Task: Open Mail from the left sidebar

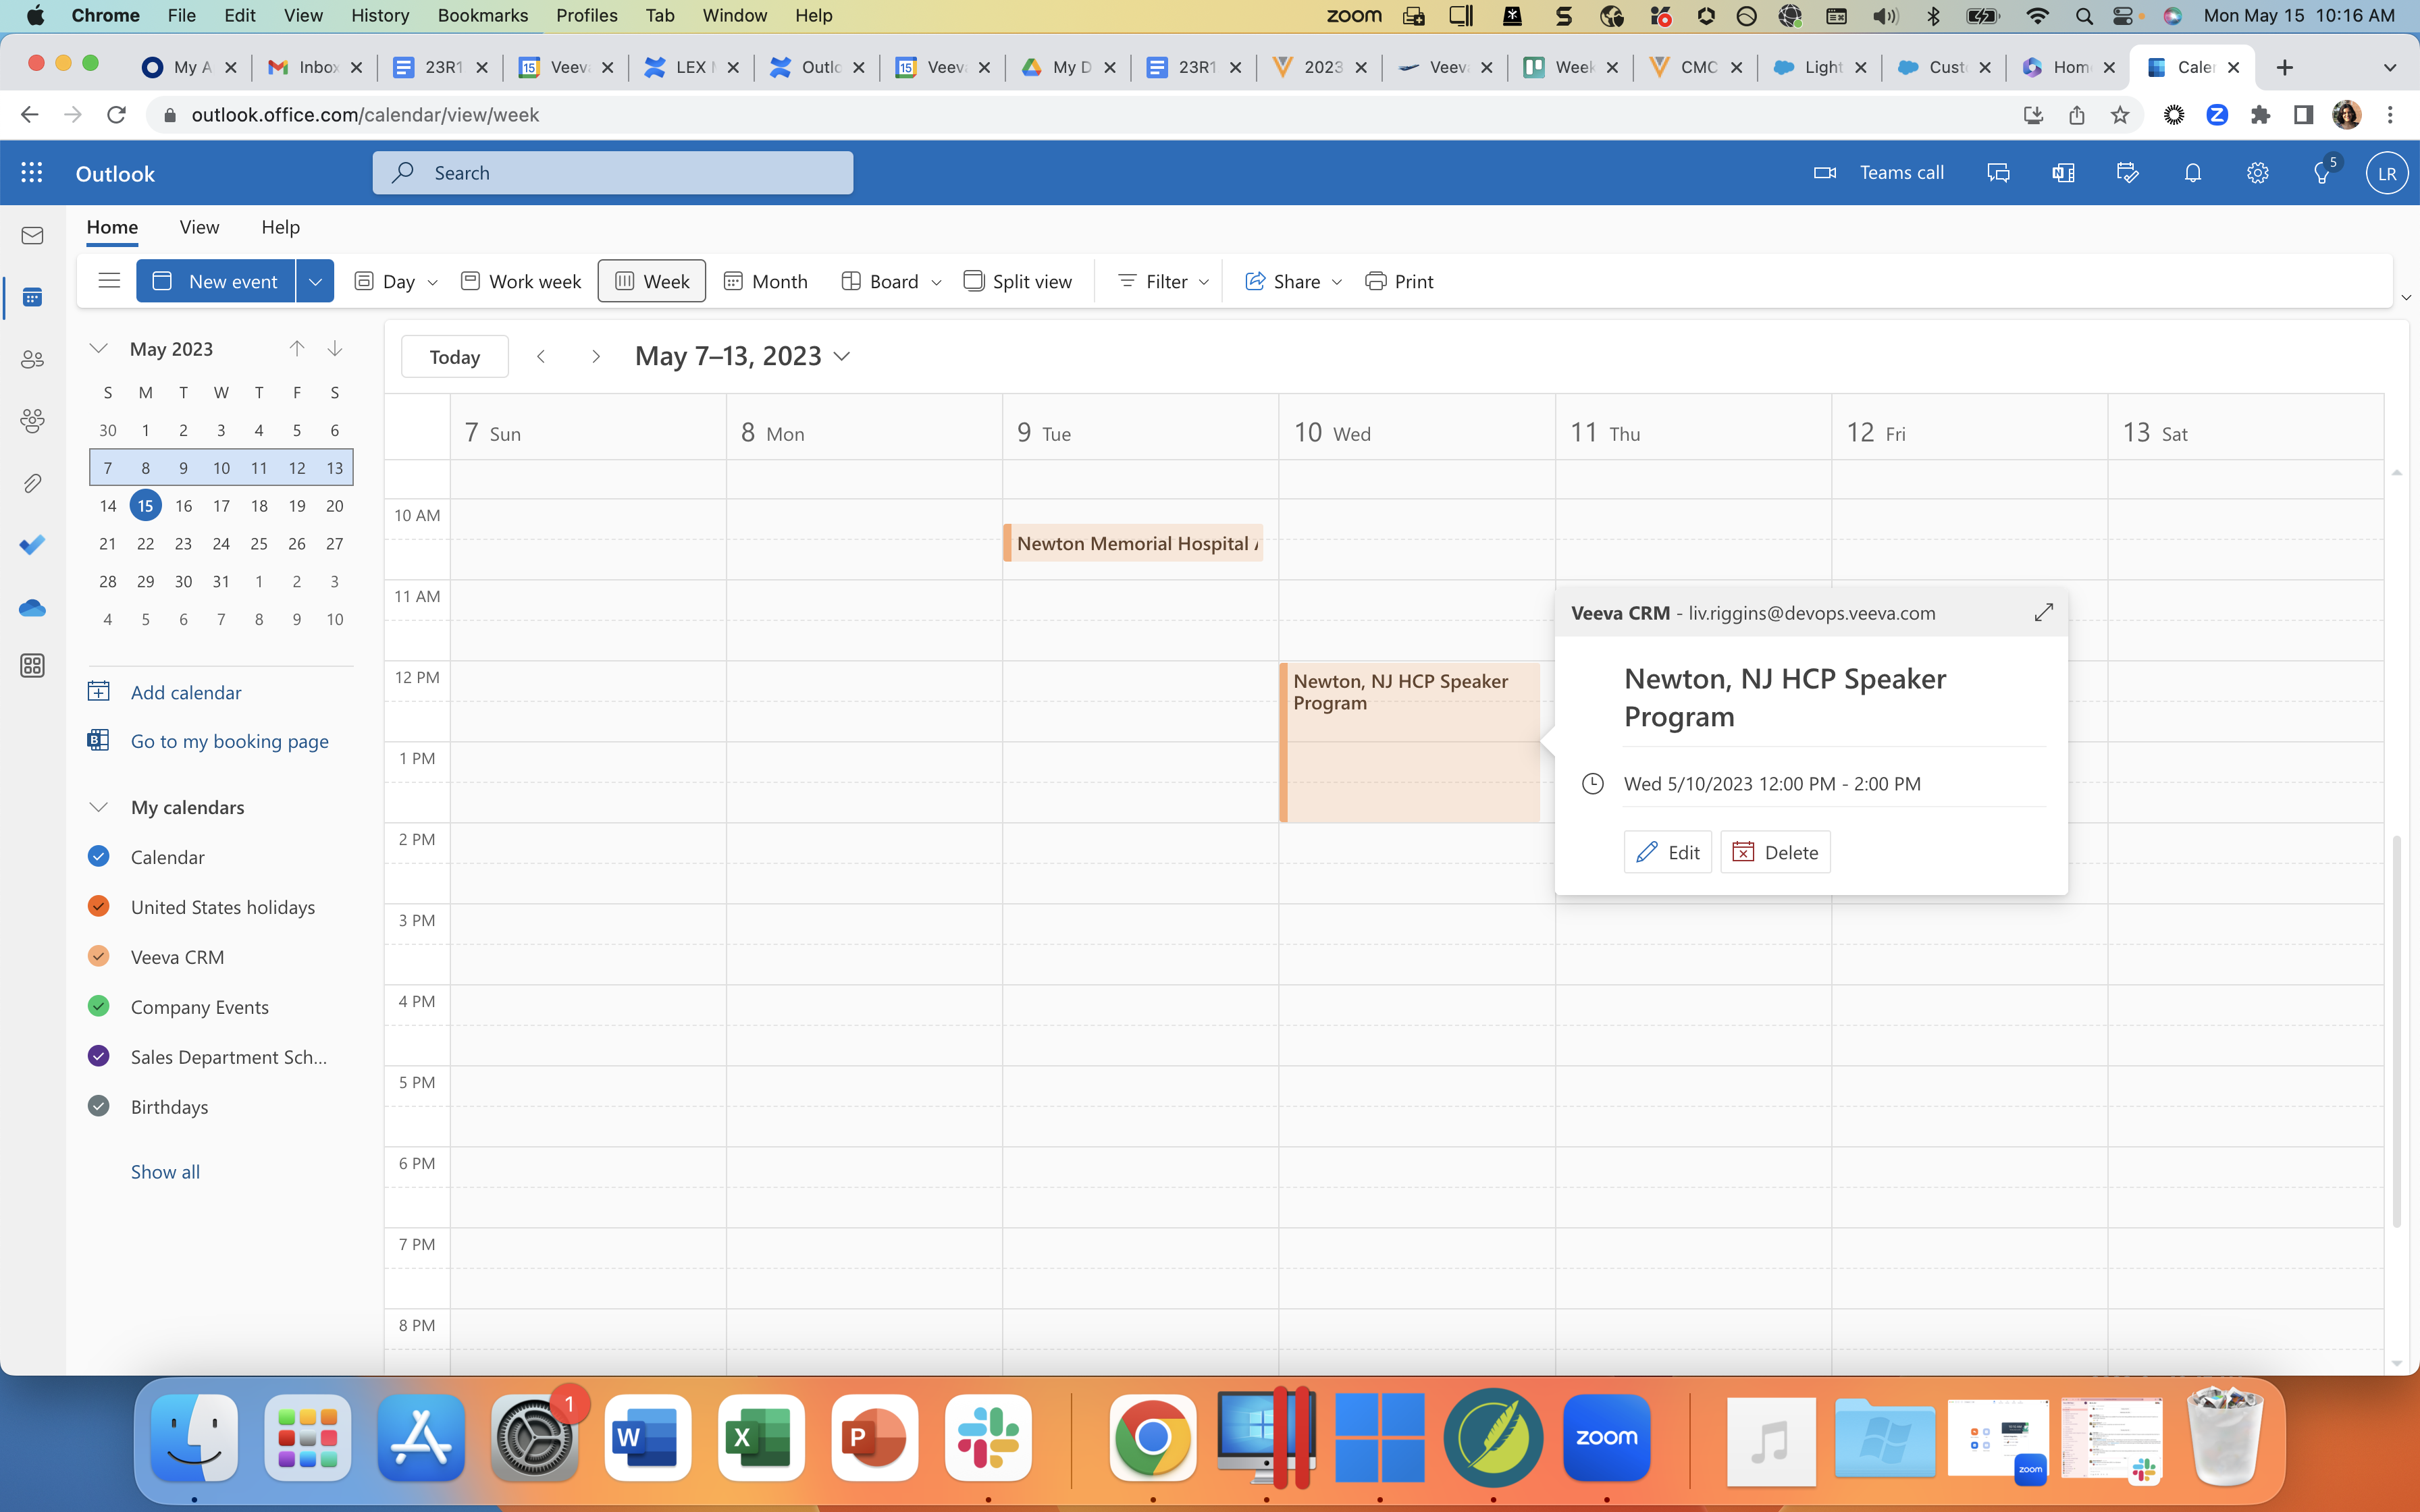Action: [32, 236]
